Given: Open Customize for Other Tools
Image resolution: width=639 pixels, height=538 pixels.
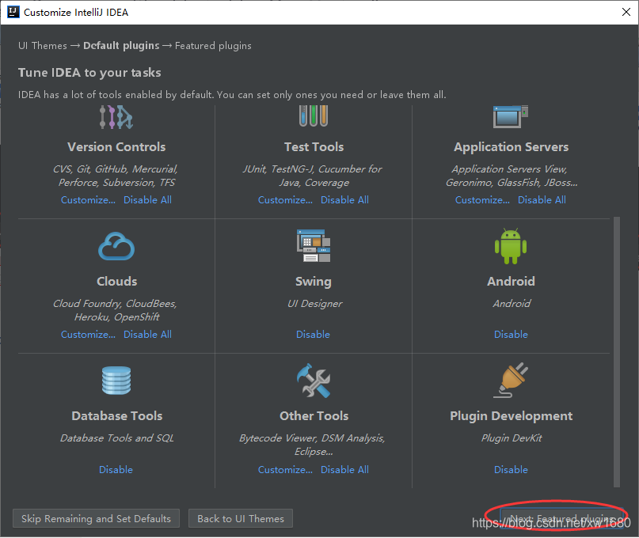Looking at the screenshot, I should click(x=285, y=470).
